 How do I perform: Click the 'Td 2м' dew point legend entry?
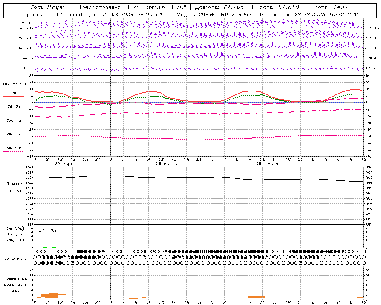(14, 107)
